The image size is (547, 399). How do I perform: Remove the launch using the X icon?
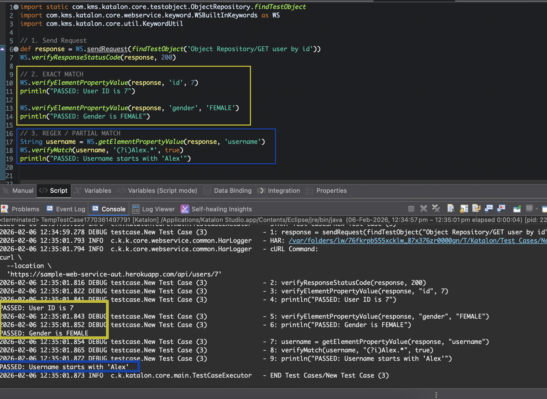(x=423, y=208)
